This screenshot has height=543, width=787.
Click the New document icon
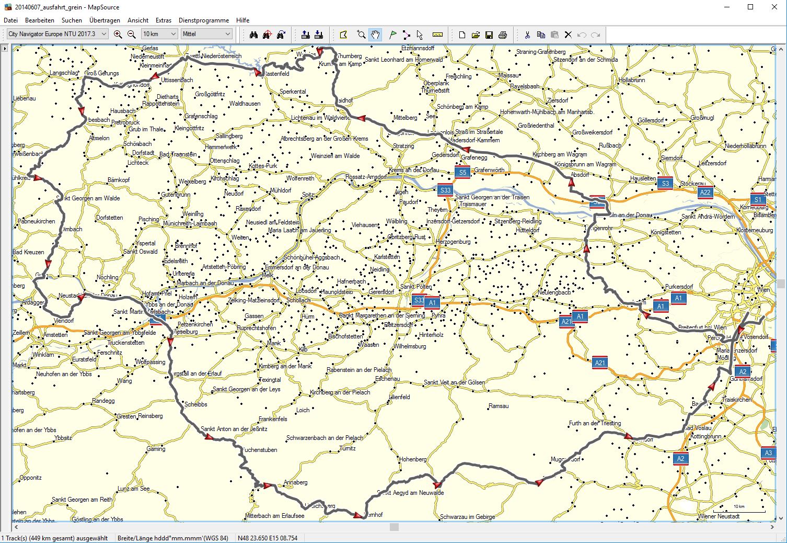click(462, 35)
